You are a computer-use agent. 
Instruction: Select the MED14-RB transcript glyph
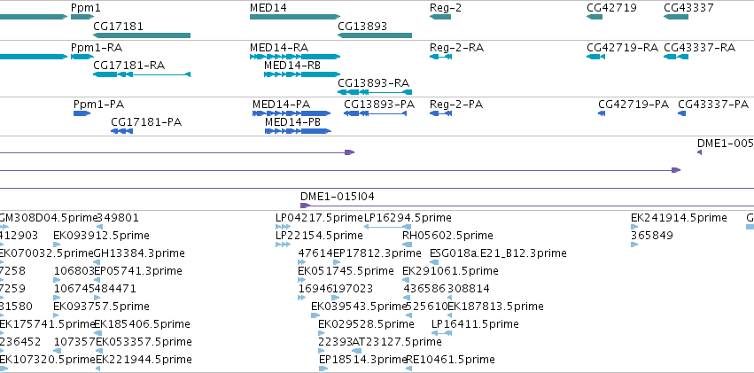(302, 74)
